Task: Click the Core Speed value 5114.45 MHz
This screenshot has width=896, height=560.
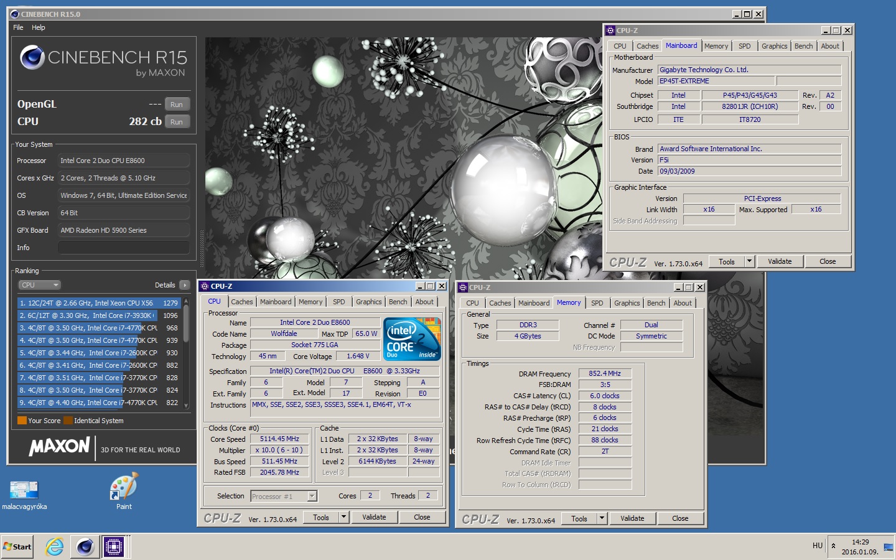Action: [279, 439]
